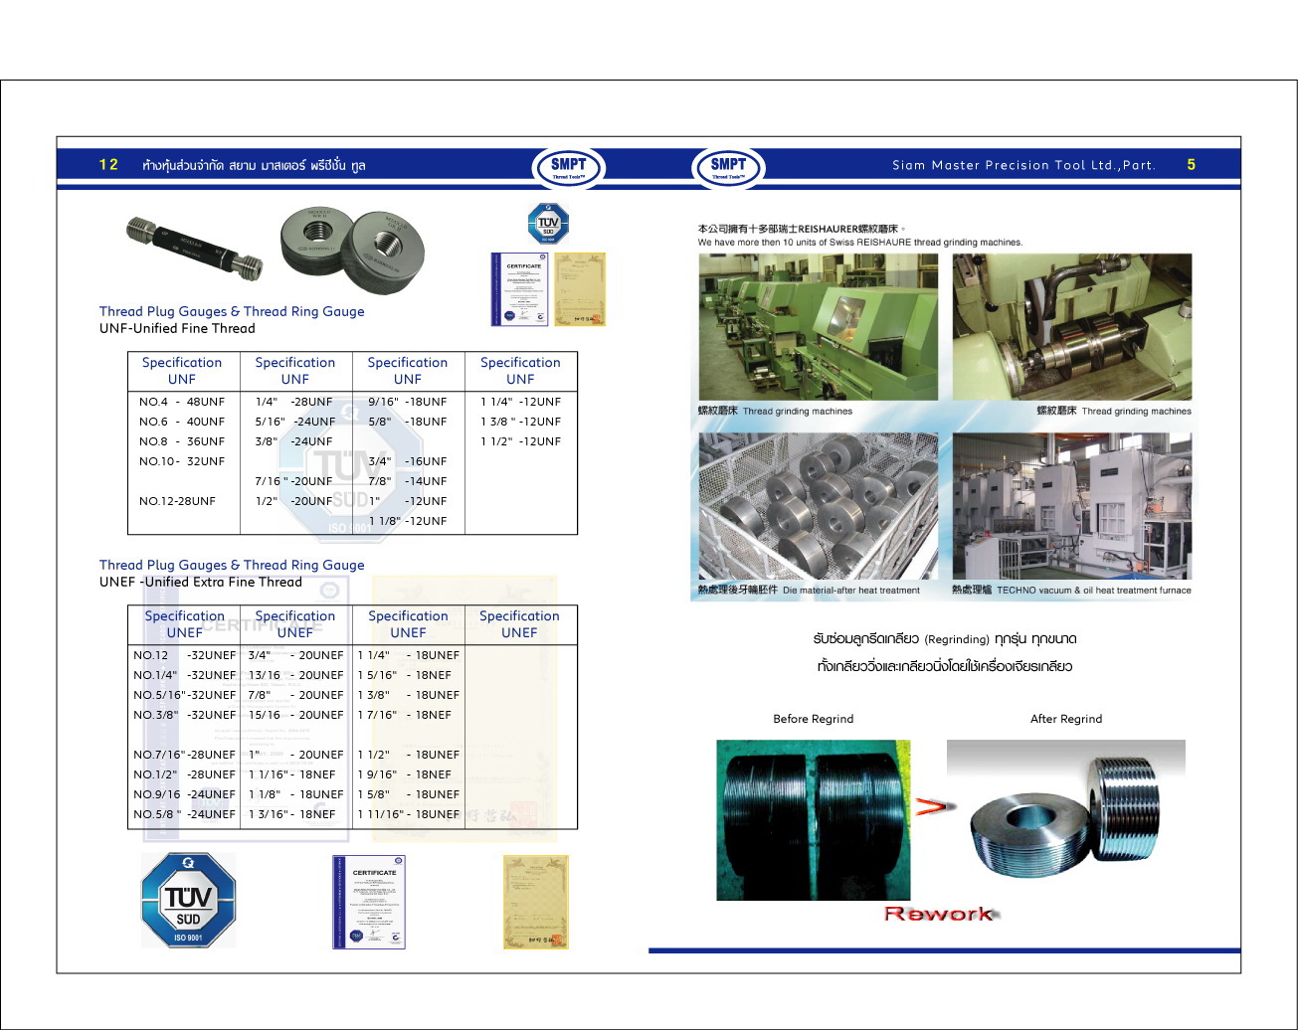Open the small blue certificate near top
1298x1030 pixels.
point(520,289)
